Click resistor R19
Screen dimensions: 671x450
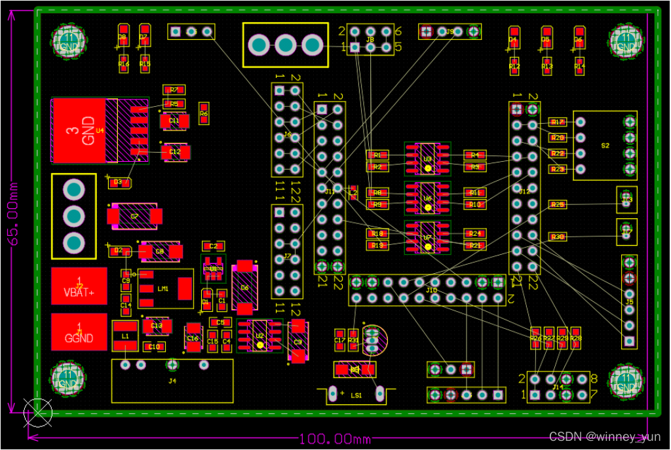[x=377, y=245]
